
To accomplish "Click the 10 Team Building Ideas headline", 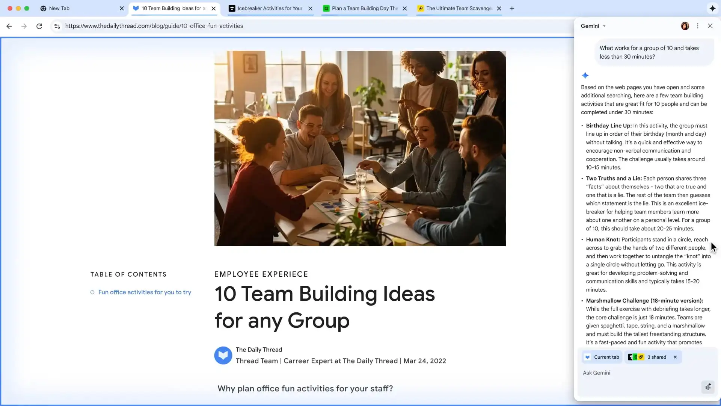I will [x=324, y=307].
